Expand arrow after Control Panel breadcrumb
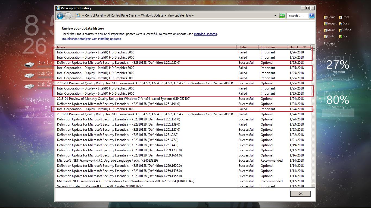Viewport: 371px width, 208px height. tap(105, 15)
